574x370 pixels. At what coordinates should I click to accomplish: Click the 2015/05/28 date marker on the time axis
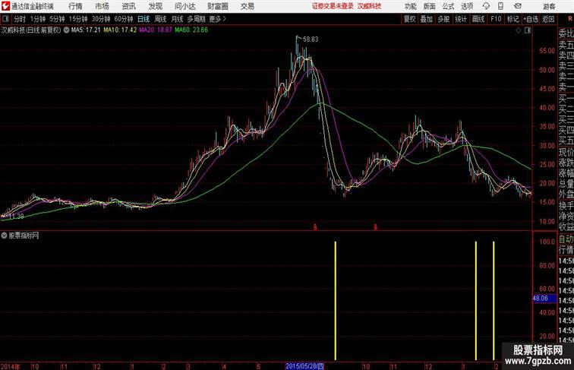pyautogui.click(x=304, y=366)
